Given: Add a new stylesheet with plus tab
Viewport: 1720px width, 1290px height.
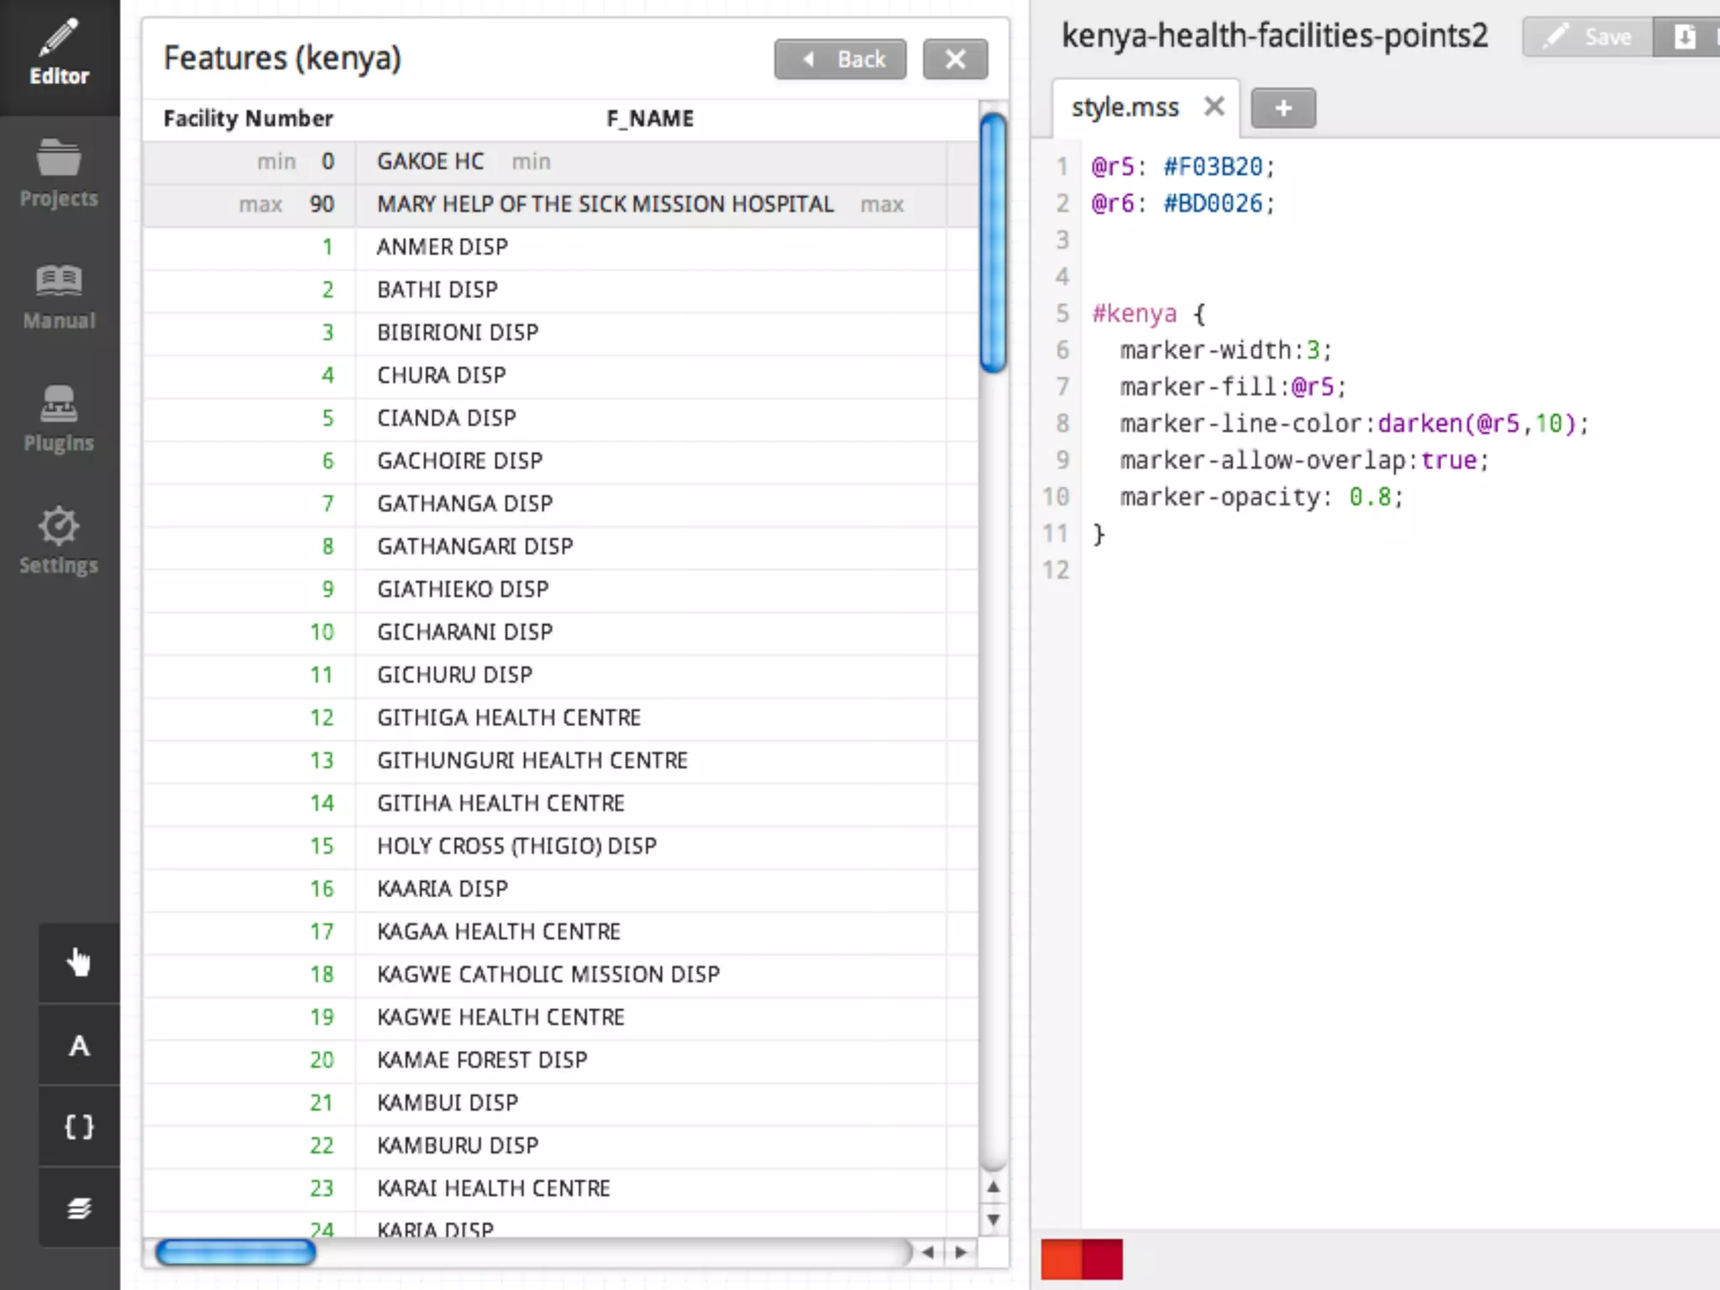Looking at the screenshot, I should coord(1282,108).
